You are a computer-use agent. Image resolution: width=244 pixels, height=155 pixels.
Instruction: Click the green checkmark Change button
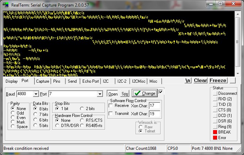click(x=145, y=93)
